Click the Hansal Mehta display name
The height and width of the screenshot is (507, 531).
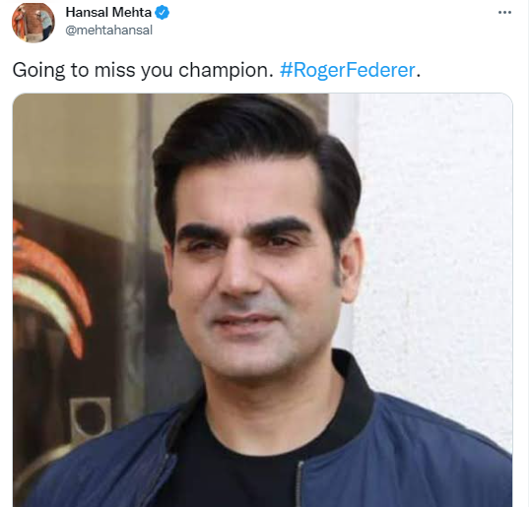108,13
